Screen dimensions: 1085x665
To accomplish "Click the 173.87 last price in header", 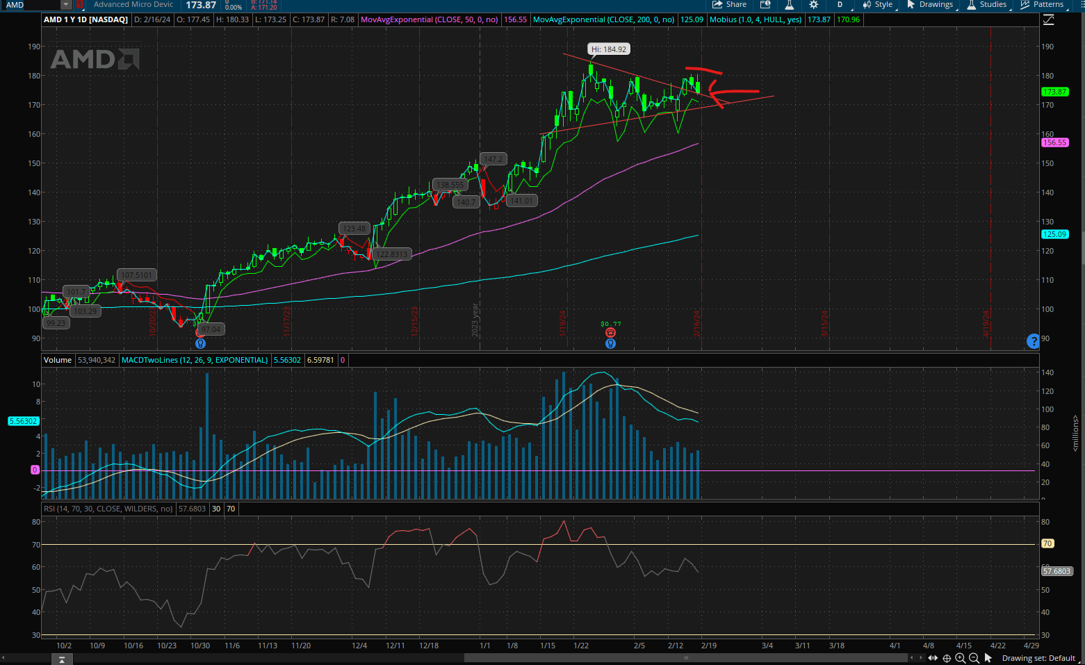I will point(201,5).
